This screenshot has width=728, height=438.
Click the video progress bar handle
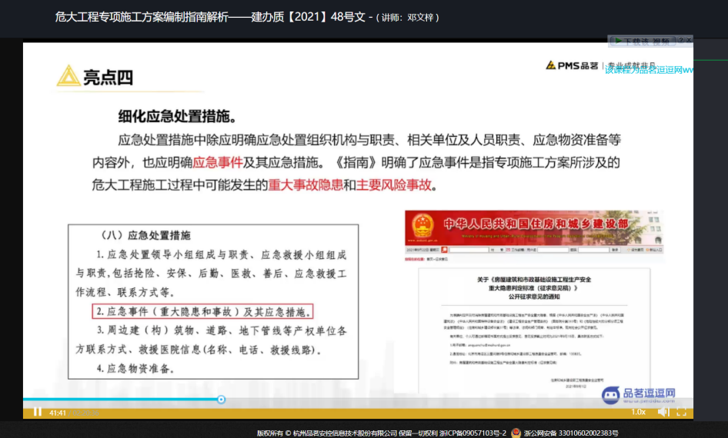point(221,400)
